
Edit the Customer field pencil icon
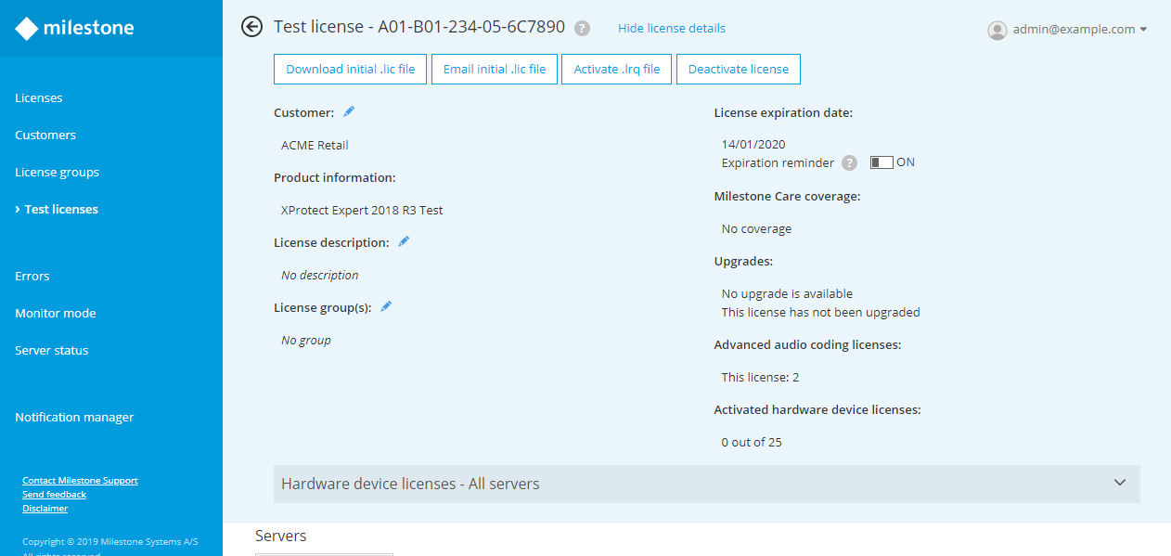coord(349,111)
